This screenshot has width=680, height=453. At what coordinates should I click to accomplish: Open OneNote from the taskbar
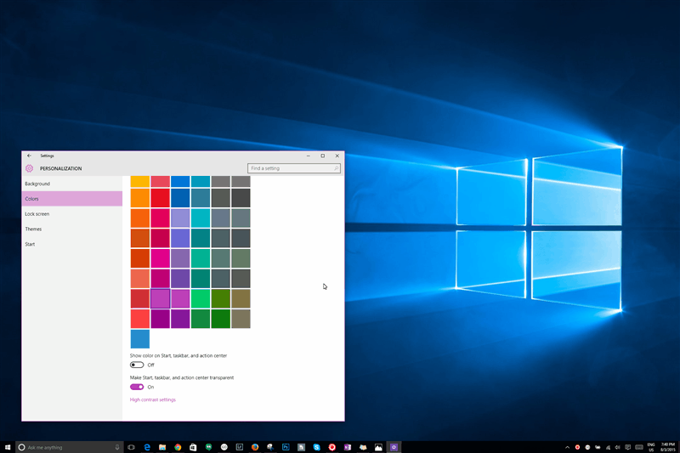pos(348,447)
